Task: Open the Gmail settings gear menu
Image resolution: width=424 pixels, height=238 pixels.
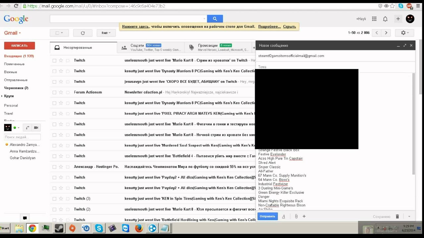Action: (x=405, y=33)
